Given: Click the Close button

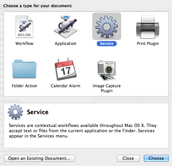Looking at the screenshot, I should 128,158.
